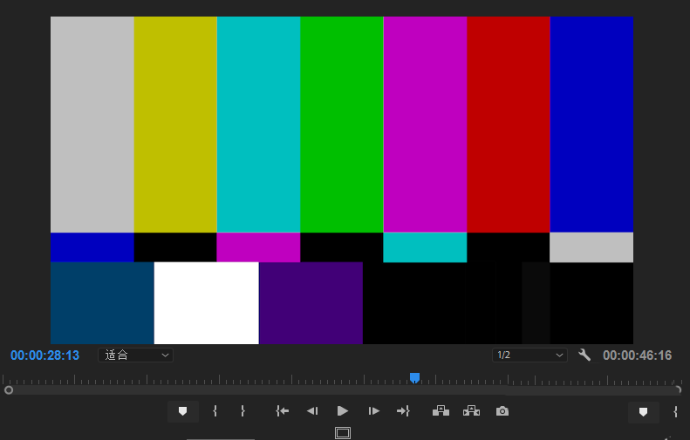
Task: Add a marker in the program monitor
Action: coord(182,411)
